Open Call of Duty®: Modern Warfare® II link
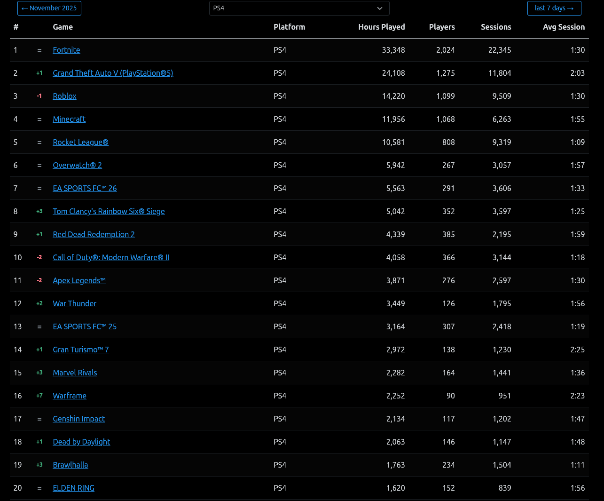 [x=111, y=257]
